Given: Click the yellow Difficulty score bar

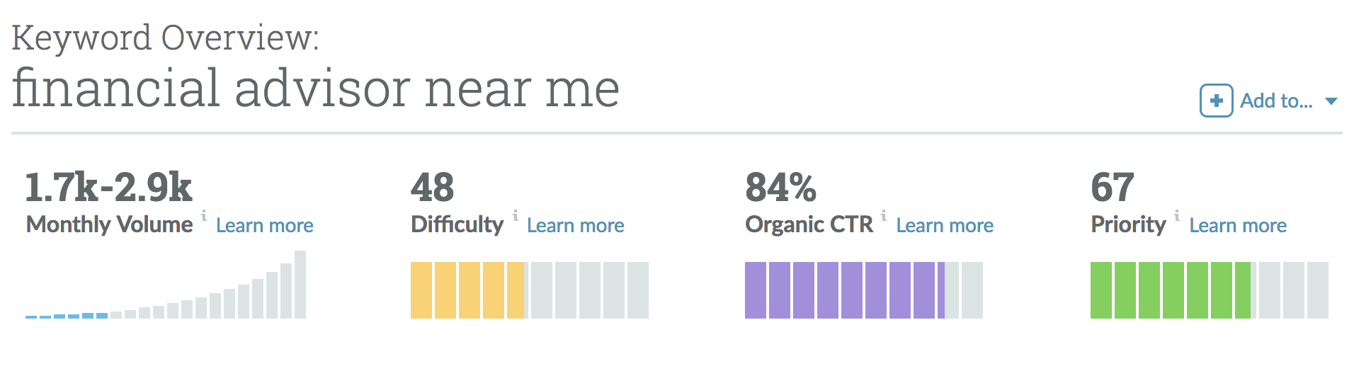Looking at the screenshot, I should click(x=467, y=290).
